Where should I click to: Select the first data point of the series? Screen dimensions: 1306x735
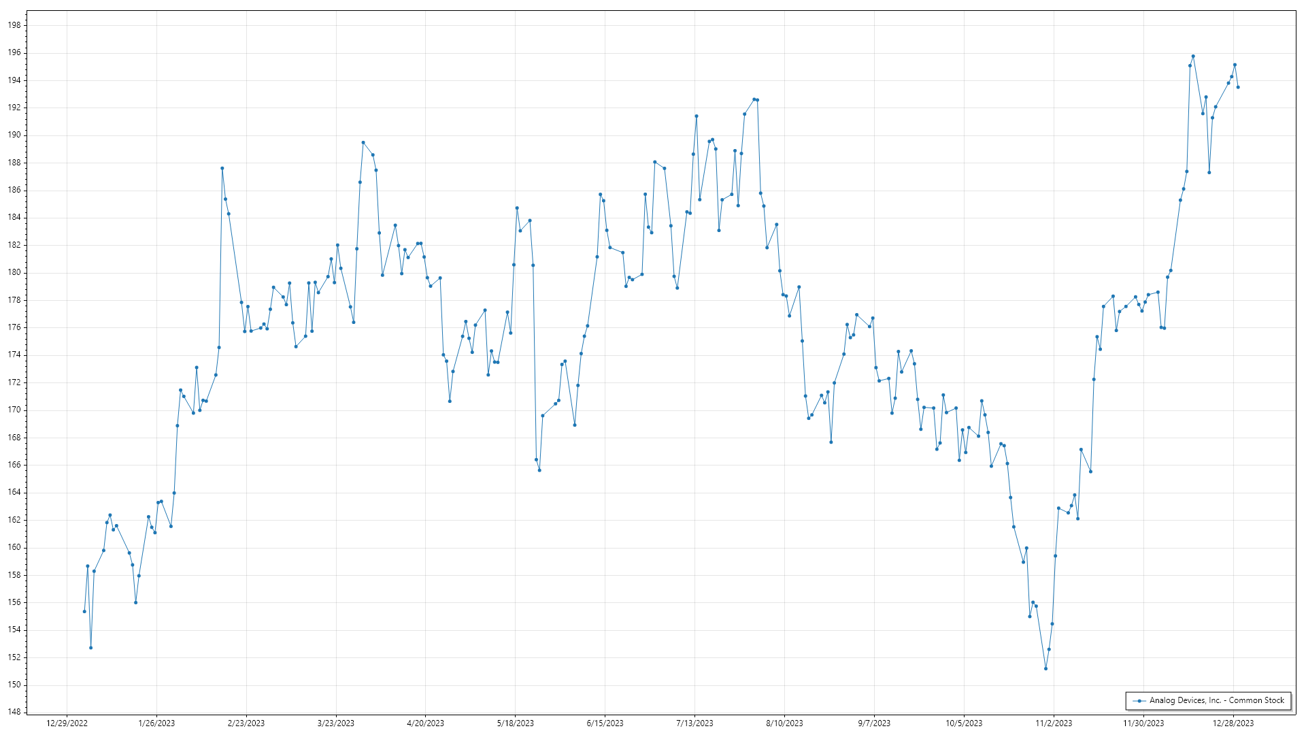(x=84, y=611)
